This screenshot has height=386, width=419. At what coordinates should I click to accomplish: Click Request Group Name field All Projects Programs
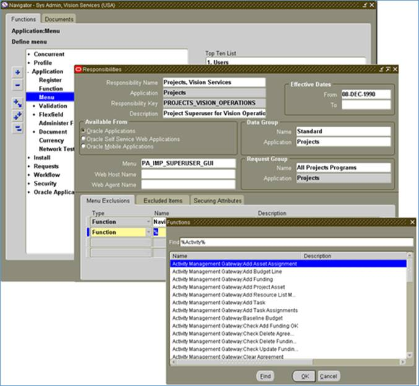click(x=343, y=167)
